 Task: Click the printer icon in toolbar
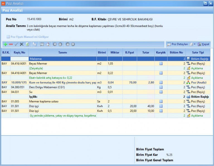tap(191, 44)
